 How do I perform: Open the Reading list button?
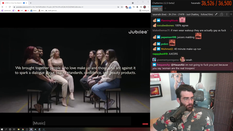pos(144,11)
